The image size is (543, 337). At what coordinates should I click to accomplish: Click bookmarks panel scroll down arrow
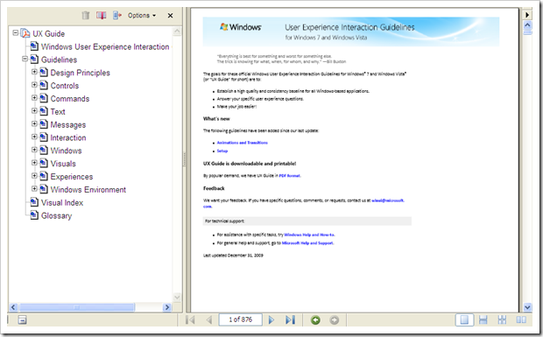coord(177,298)
